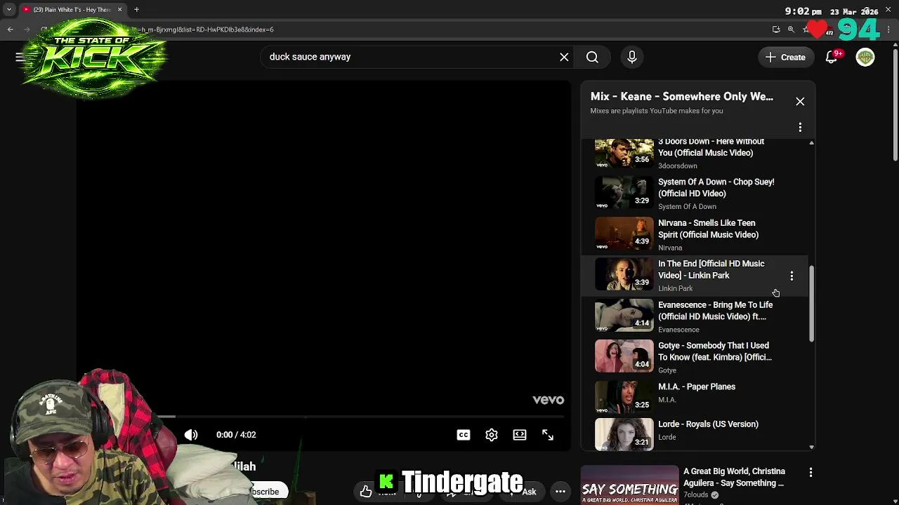Screen dimensions: 899x505
Task: Open the player settings gear
Action: click(x=492, y=435)
